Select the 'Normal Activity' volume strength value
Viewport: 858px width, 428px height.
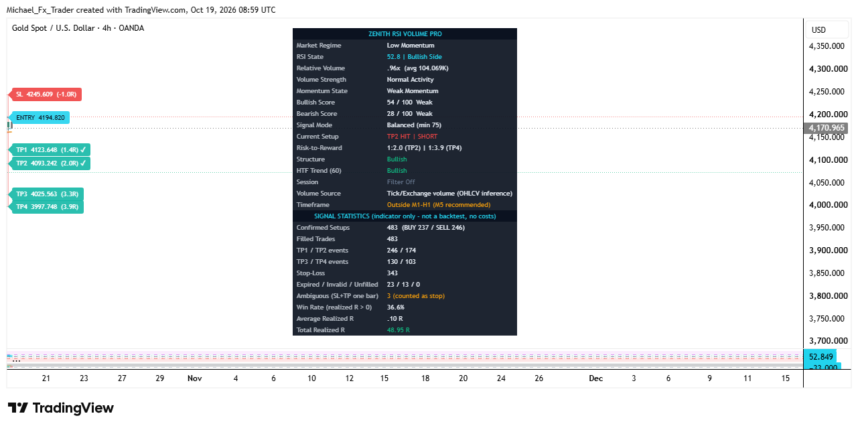pos(412,80)
